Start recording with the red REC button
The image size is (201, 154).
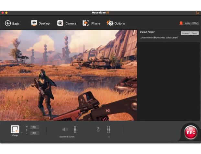tap(191, 132)
